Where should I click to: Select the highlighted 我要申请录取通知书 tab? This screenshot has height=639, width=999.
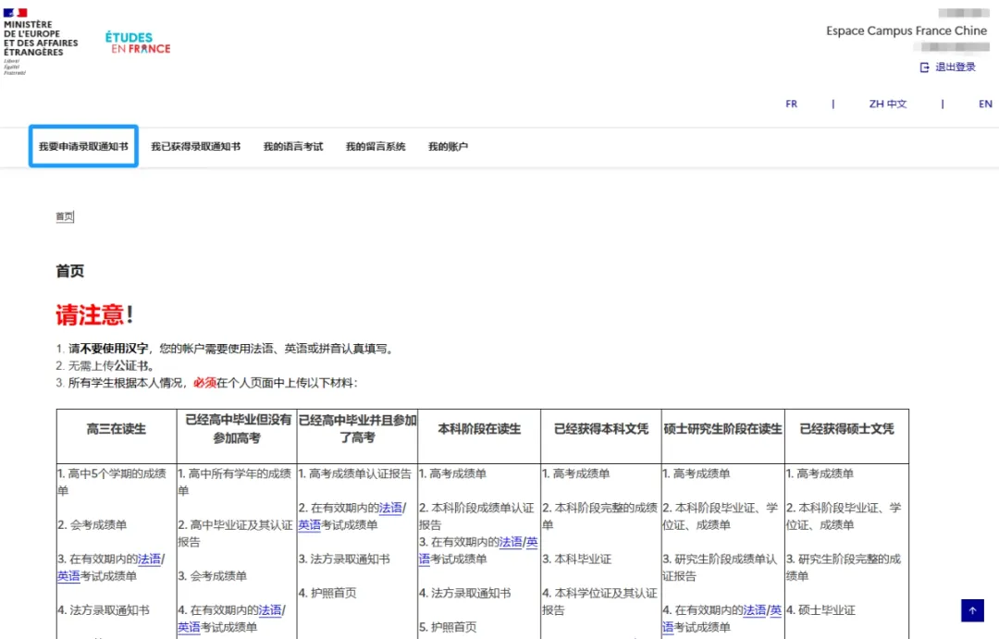[x=83, y=145]
